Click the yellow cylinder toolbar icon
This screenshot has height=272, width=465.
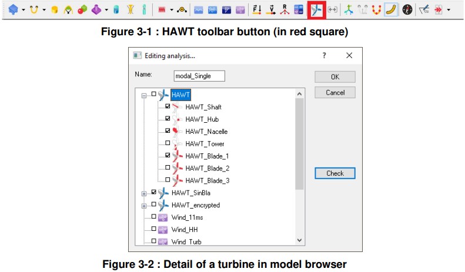pyautogui.click(x=54, y=10)
